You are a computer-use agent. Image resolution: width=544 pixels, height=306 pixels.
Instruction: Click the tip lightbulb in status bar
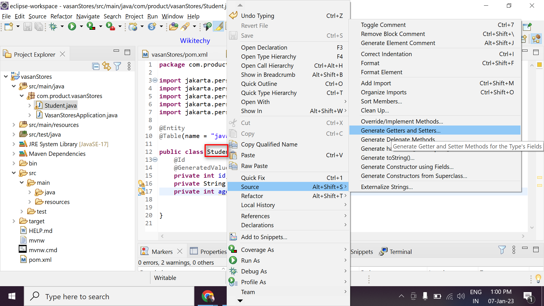coord(538,279)
